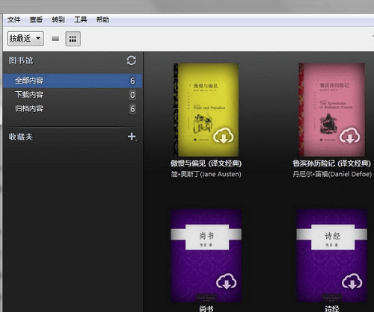The image size is (374, 312).
Task: Click author 丹尼尔·笛福(Daniel Defoe)
Action: [x=332, y=174]
